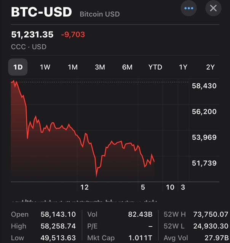Image resolution: width=230 pixels, height=243 pixels.
Task: Switch chart to 1W range
Action: [x=45, y=67]
